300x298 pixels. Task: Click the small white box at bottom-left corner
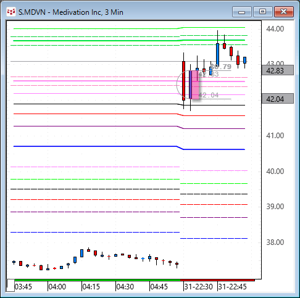[10, 285]
